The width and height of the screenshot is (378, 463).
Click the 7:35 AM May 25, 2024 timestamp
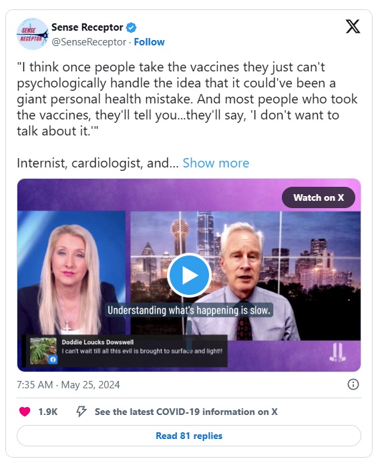tap(68, 385)
